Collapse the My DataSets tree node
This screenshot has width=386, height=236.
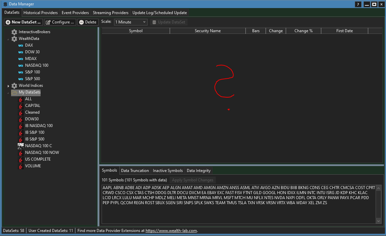[x=8, y=93]
